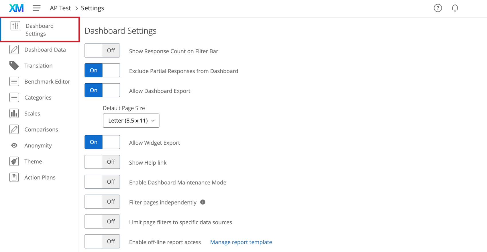Toggle off Allow Widget Export
Screen dimensions: 487x252
click(x=102, y=142)
